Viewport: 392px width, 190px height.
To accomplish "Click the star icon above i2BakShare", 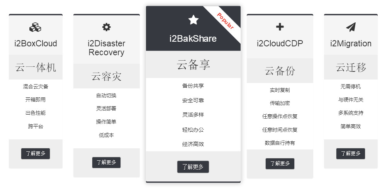I will 193,20.
